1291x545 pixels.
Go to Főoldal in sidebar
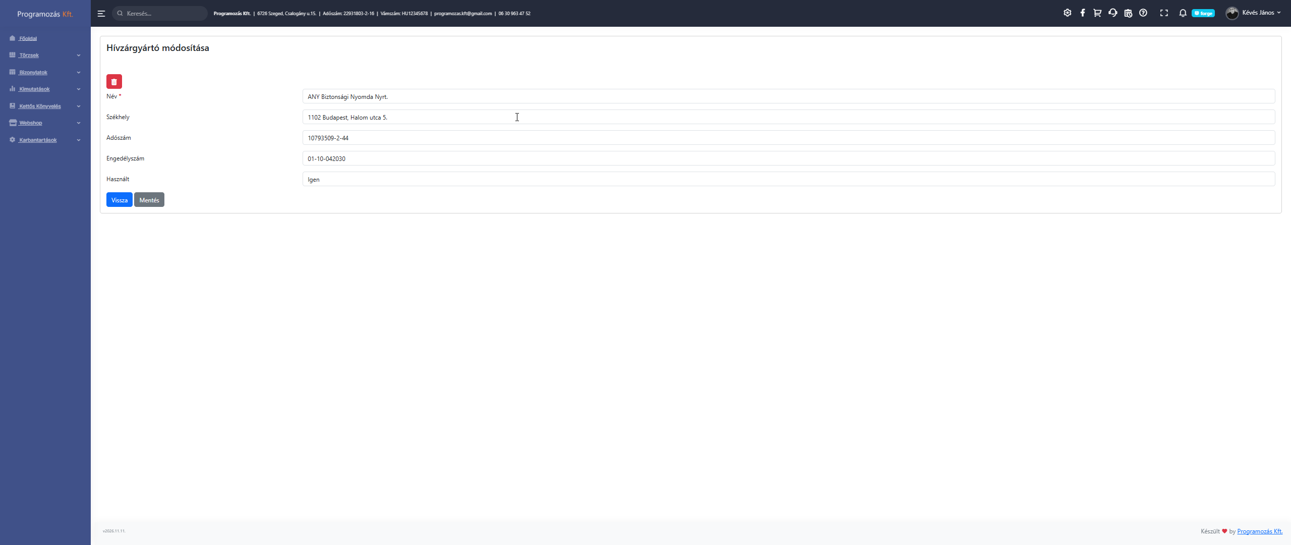[28, 39]
